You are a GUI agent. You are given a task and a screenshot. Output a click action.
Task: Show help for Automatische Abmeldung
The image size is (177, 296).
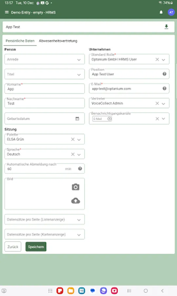pos(80,169)
